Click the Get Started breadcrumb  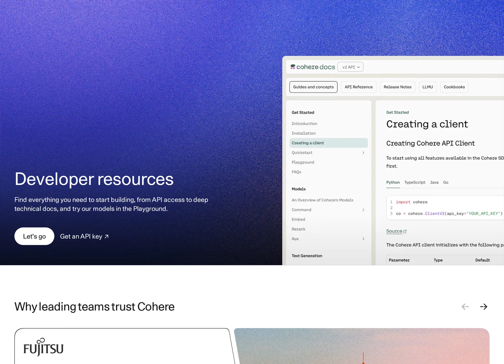[x=397, y=113]
